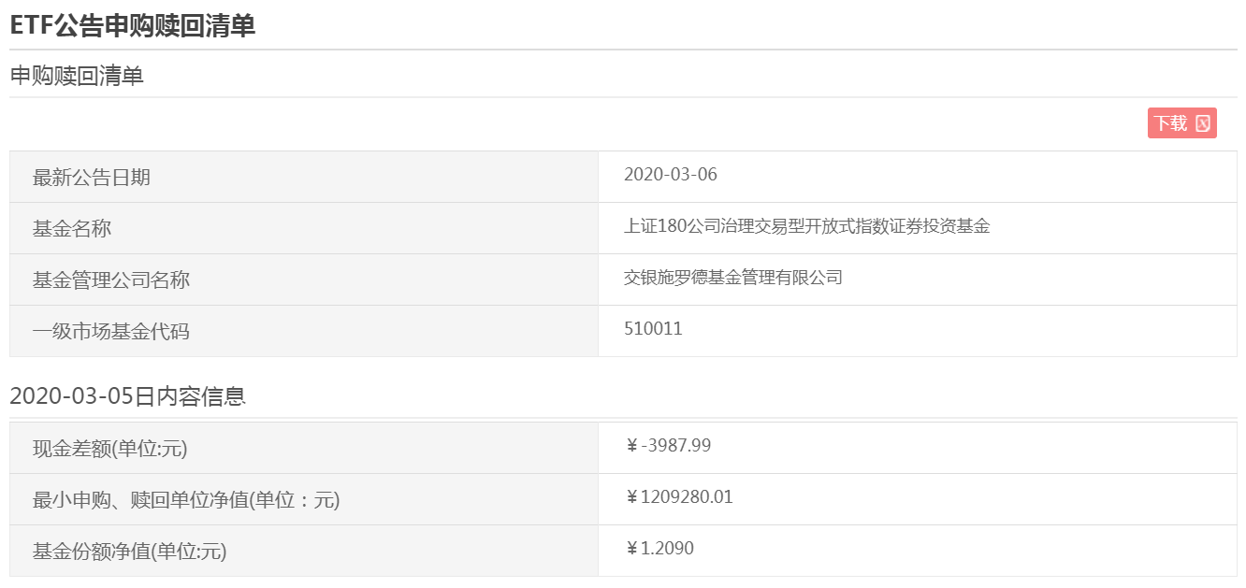Image resolution: width=1246 pixels, height=588 pixels.
Task: Select the 最新公告日期 label cell
Action: point(92,178)
